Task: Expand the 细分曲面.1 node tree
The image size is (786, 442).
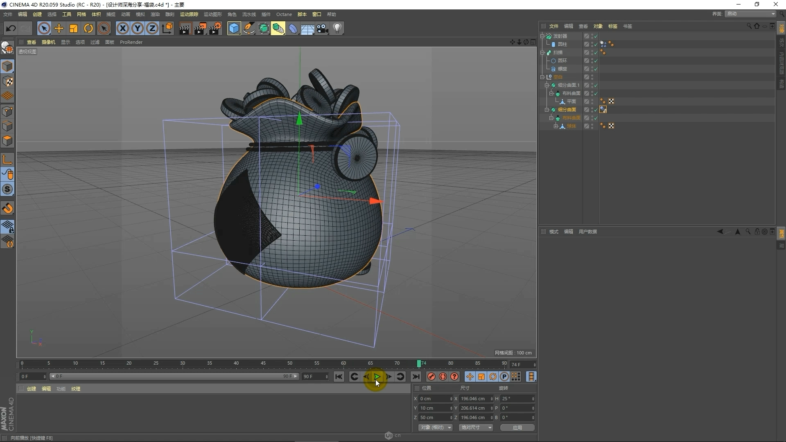Action: (x=548, y=85)
